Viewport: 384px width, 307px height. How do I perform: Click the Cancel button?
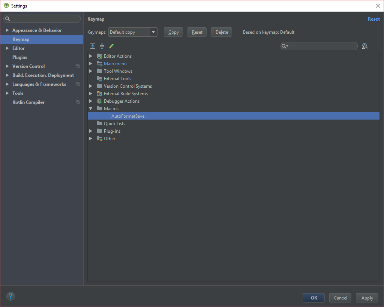point(340,298)
